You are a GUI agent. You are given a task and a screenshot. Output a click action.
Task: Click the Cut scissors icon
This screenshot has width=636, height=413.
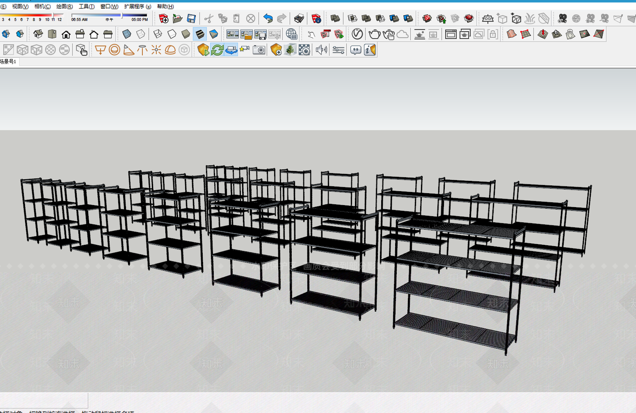pos(209,18)
